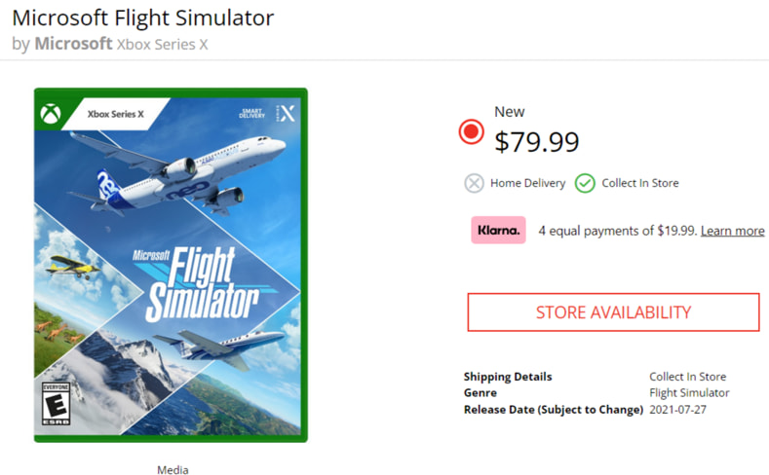
Task: Click the Xbox logo on the cover art
Action: click(x=52, y=114)
